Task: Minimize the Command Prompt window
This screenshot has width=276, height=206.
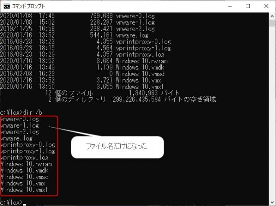Action: pyautogui.click(x=228, y=6)
